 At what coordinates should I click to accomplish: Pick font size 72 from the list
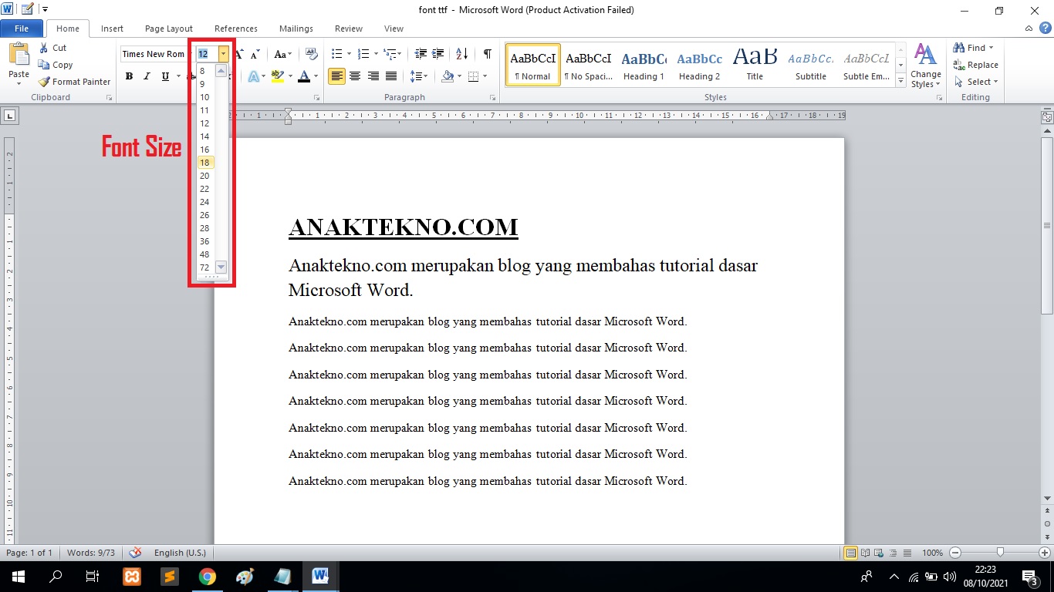tap(204, 267)
